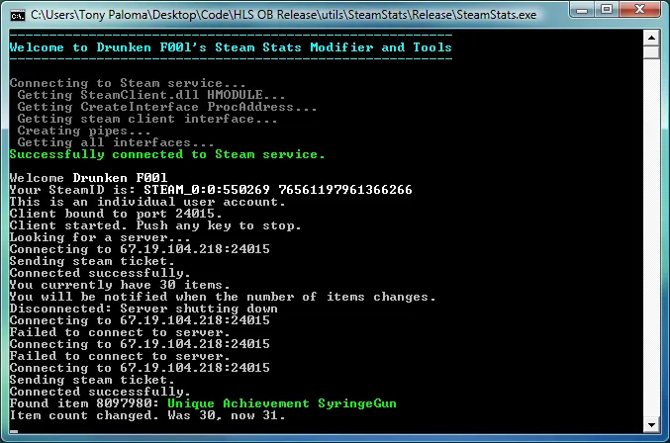The height and width of the screenshot is (443, 670).
Task: Click the scrollbar down arrow
Action: pos(651,424)
